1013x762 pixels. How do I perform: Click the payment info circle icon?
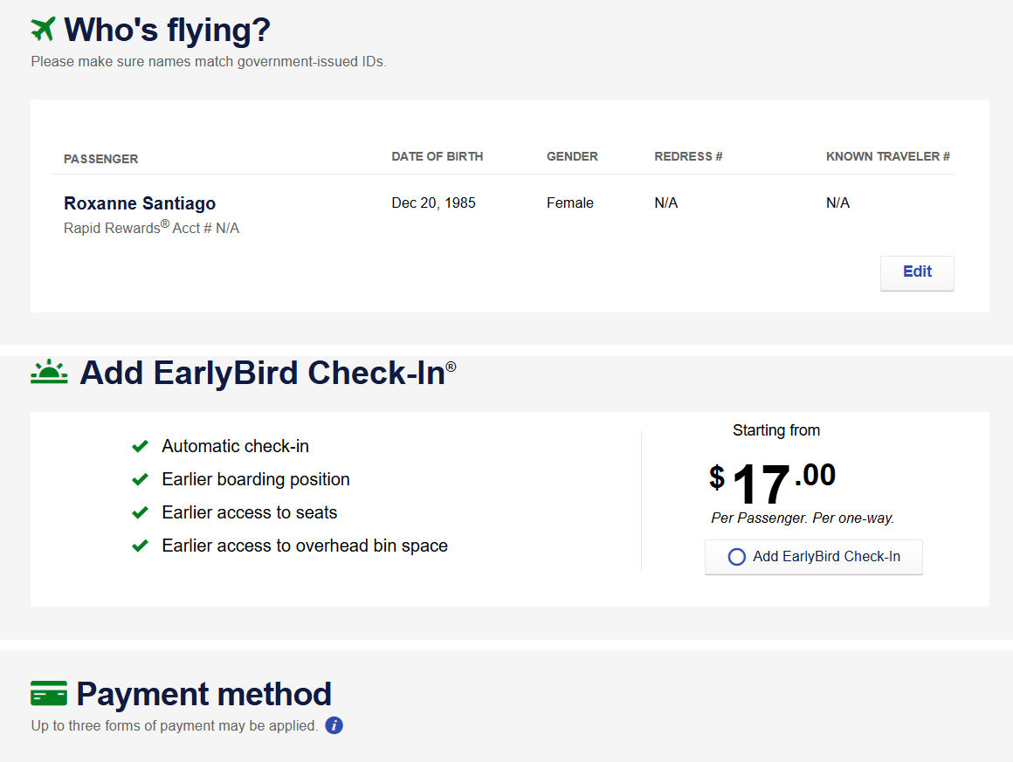click(x=334, y=725)
